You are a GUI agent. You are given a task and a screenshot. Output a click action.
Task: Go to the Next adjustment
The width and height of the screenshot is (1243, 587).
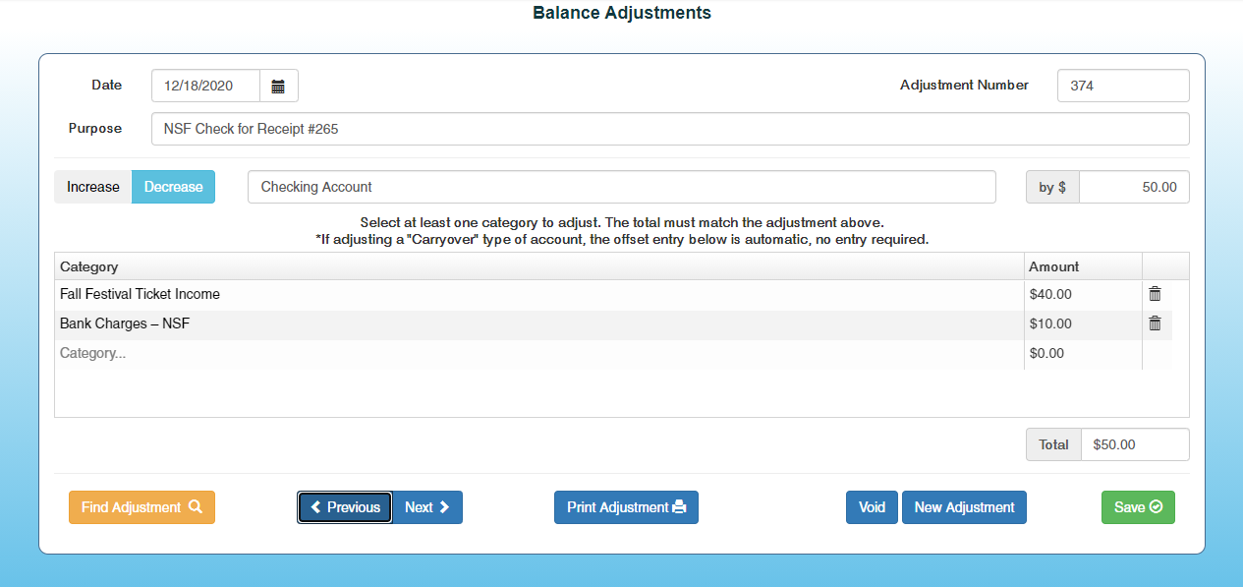[x=427, y=507]
